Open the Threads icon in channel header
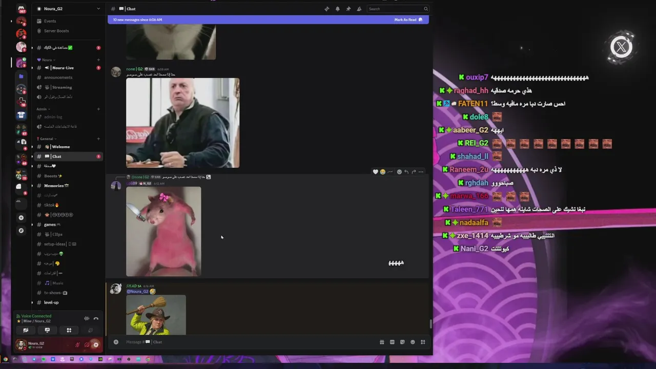 click(327, 9)
